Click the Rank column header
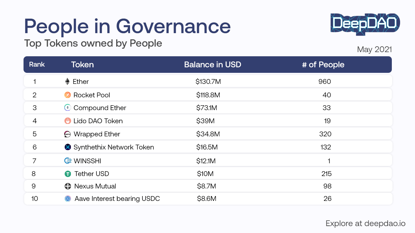This screenshot has width=415, height=233. (x=37, y=65)
